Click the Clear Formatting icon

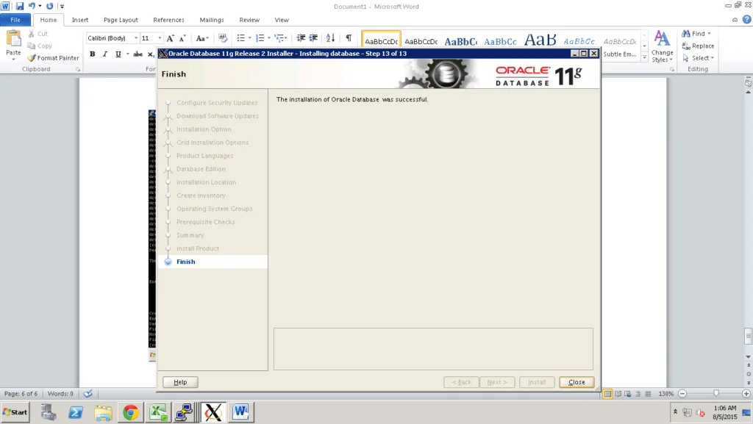click(x=222, y=38)
